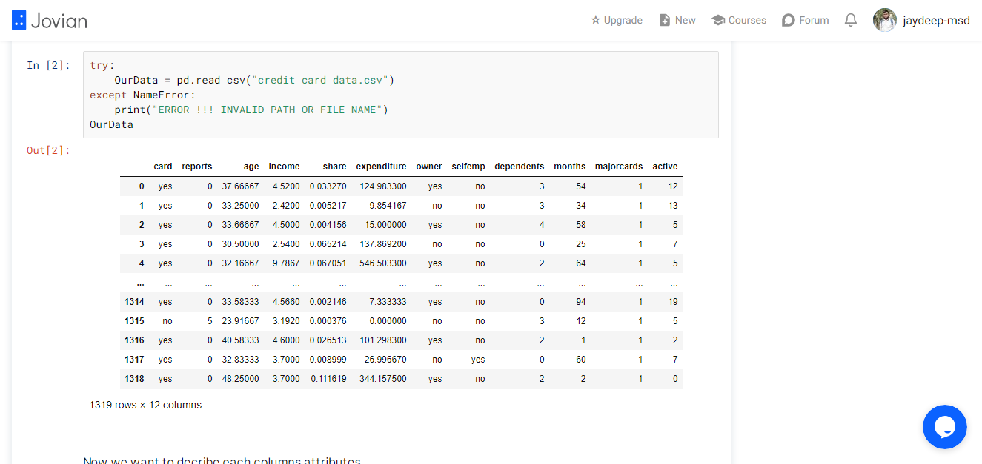Open the chat support bubble
982x464 pixels.
click(945, 427)
